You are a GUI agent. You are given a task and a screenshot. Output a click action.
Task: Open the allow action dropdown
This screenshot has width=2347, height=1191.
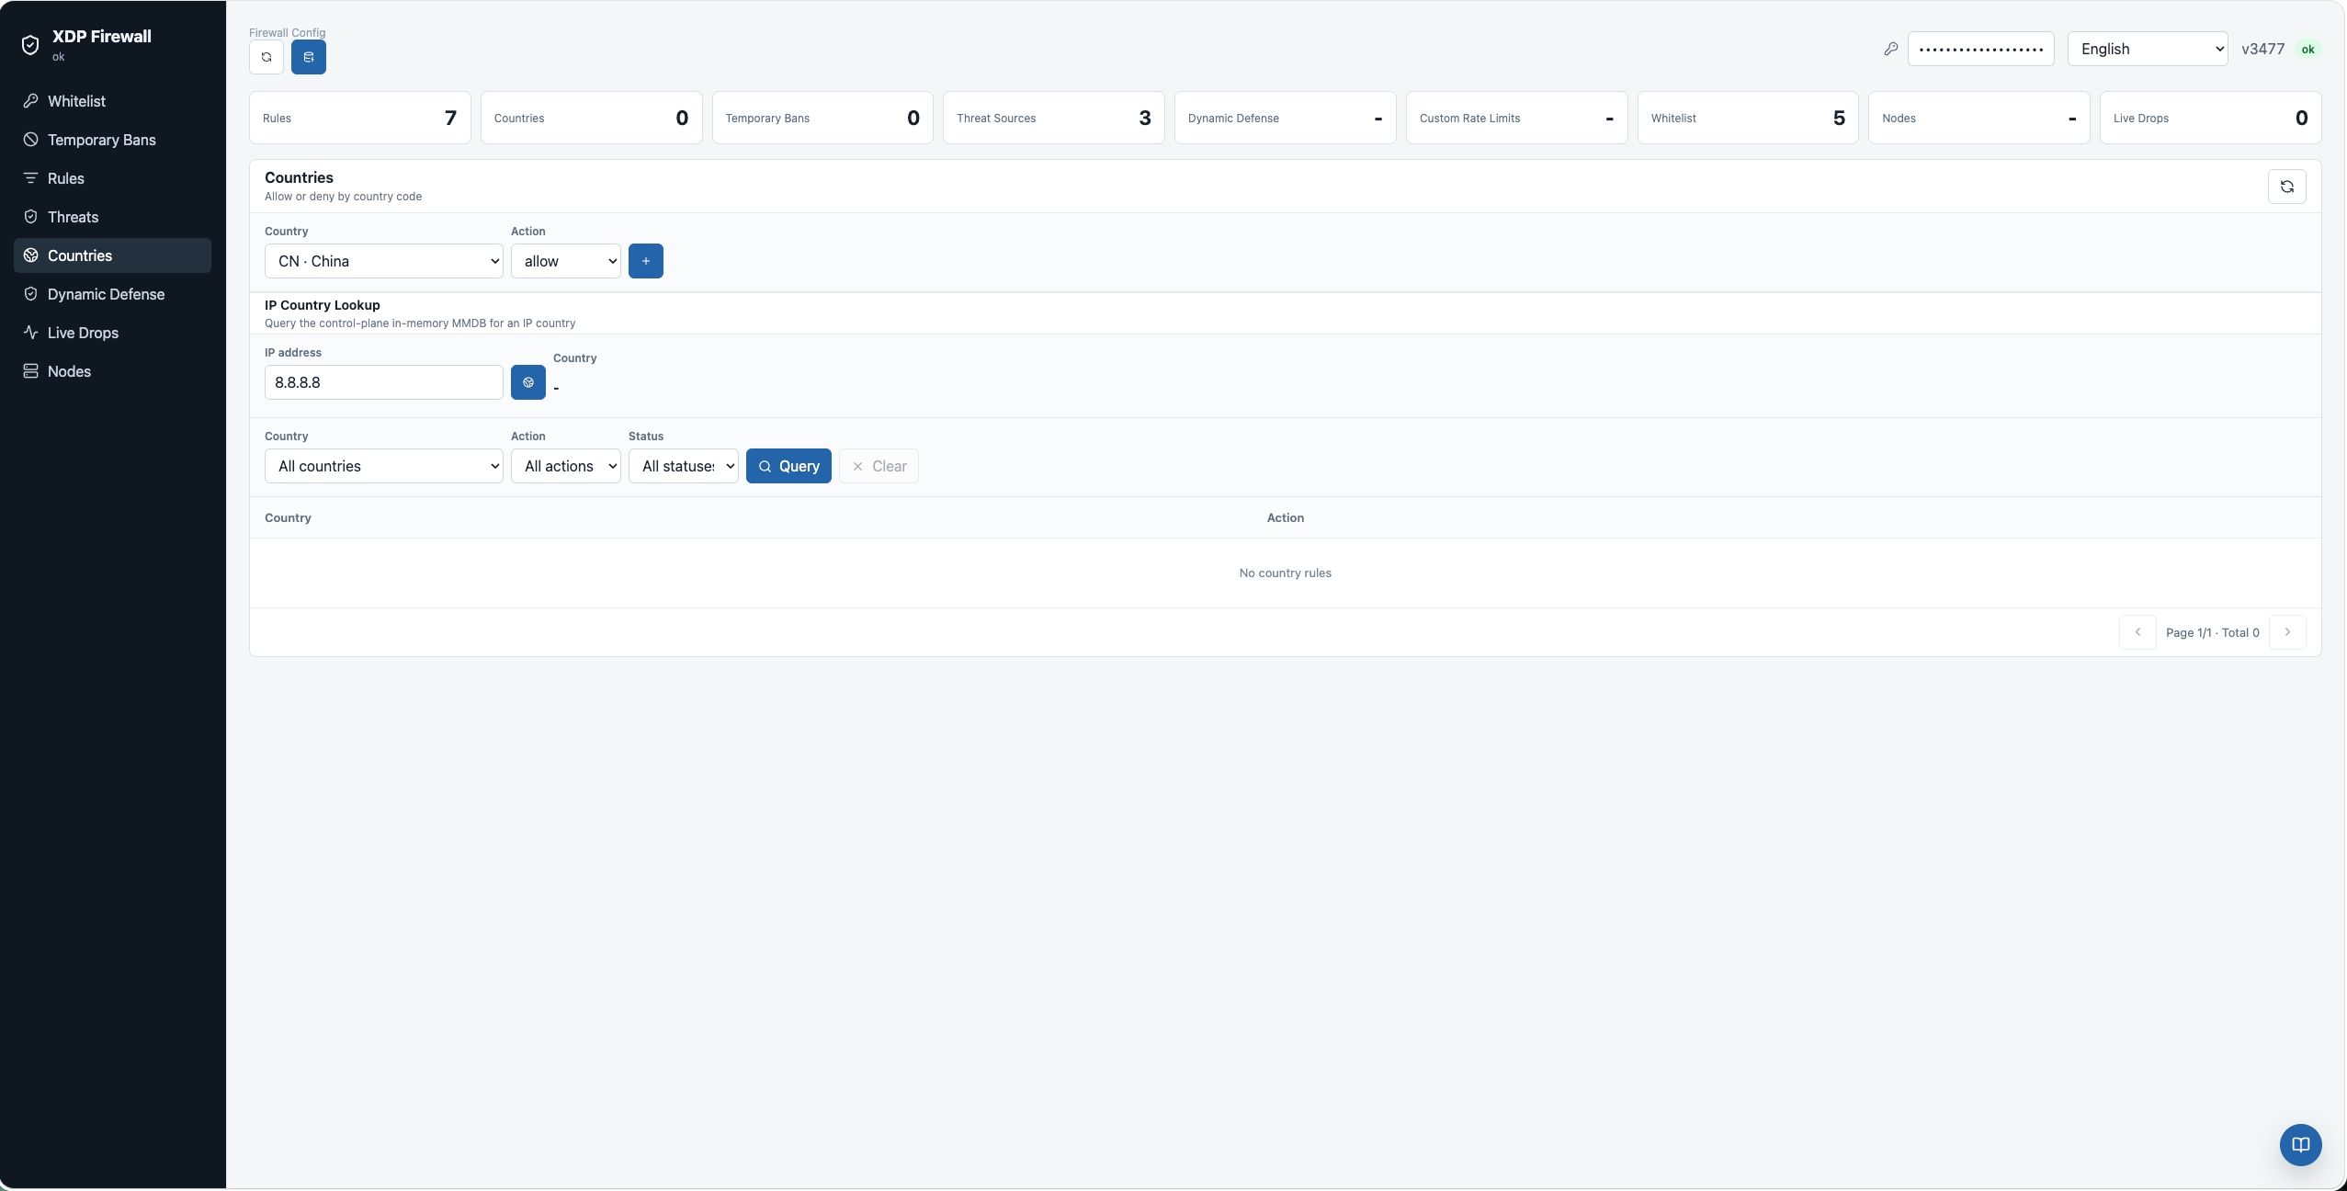coord(566,261)
